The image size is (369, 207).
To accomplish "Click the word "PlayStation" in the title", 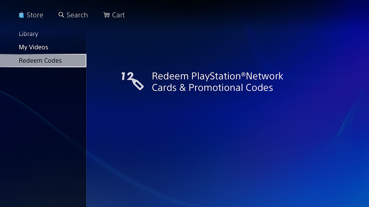I will [x=216, y=76].
